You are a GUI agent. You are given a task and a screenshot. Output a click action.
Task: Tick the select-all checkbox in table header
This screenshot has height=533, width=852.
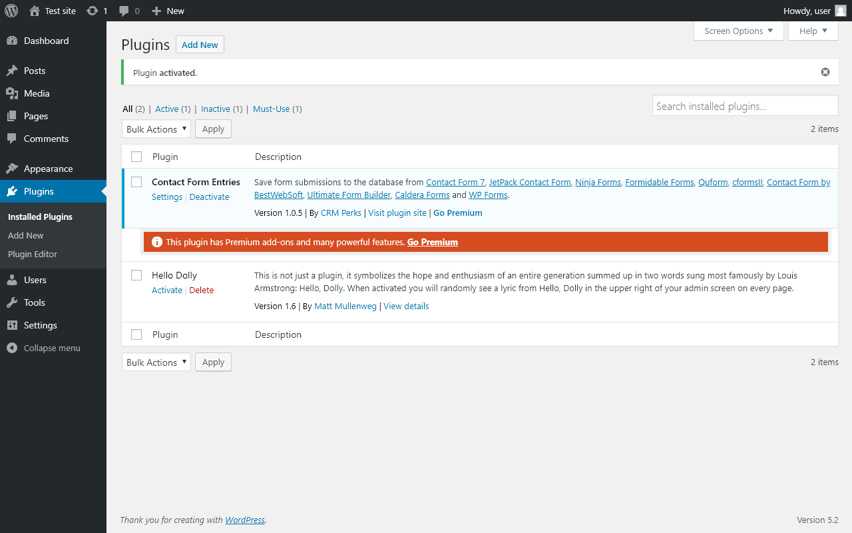(136, 157)
